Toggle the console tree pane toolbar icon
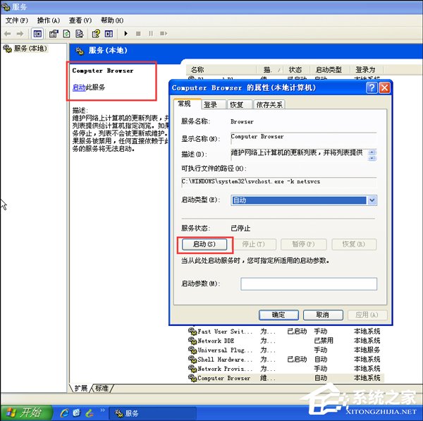 coord(37,33)
